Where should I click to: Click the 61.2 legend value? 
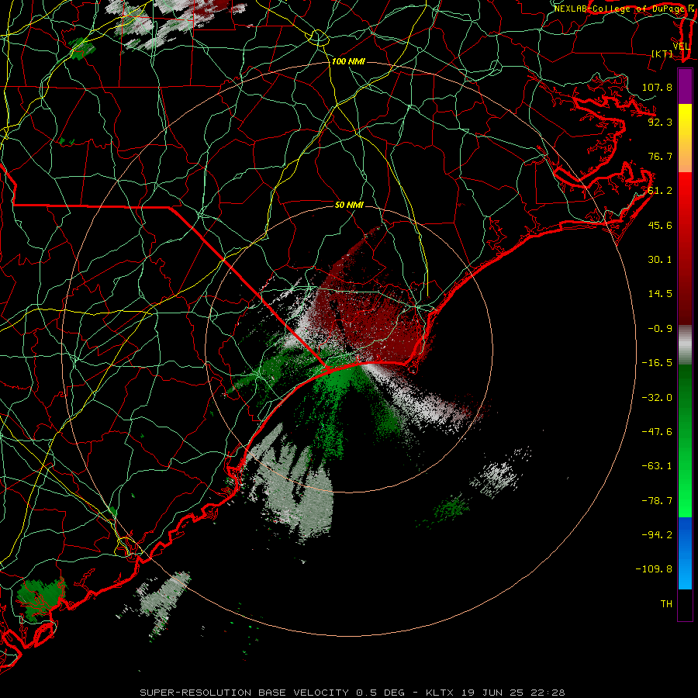[660, 191]
